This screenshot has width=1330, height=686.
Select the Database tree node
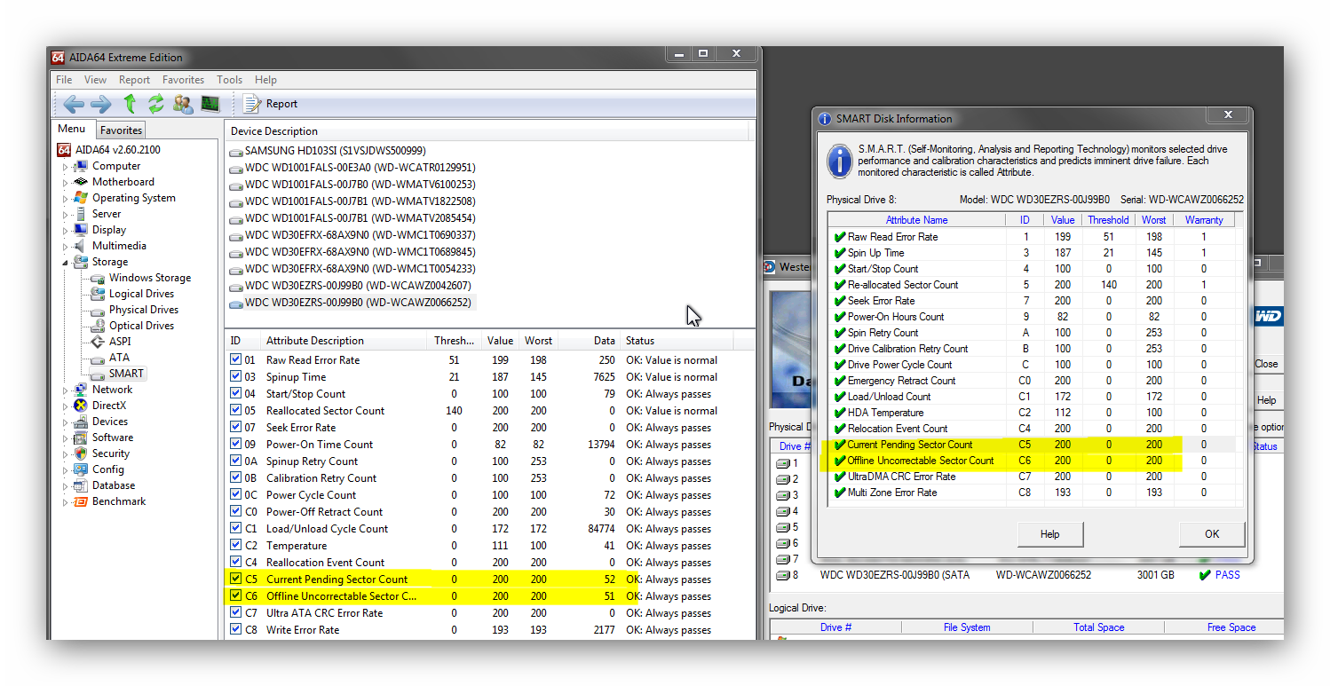114,485
